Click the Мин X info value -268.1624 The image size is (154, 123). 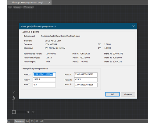pyautogui.click(x=85, y=54)
